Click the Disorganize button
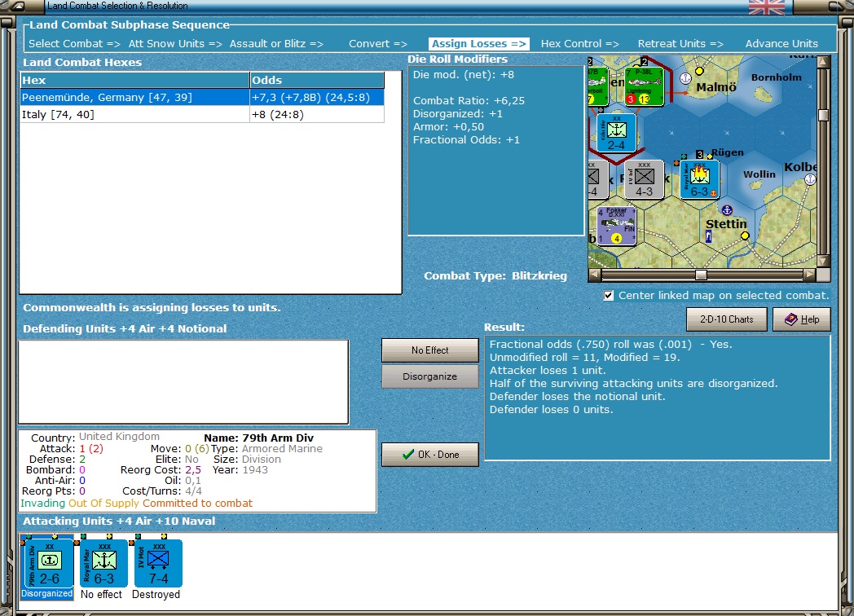Screen dimensions: 854x616 (429, 376)
